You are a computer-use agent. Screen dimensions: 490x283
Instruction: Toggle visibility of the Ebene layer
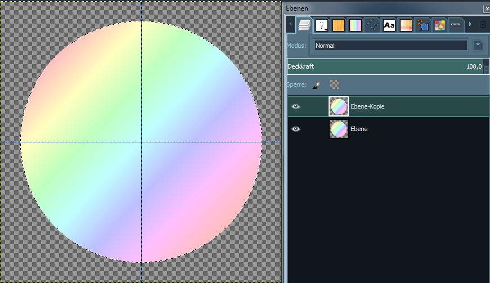coord(296,129)
